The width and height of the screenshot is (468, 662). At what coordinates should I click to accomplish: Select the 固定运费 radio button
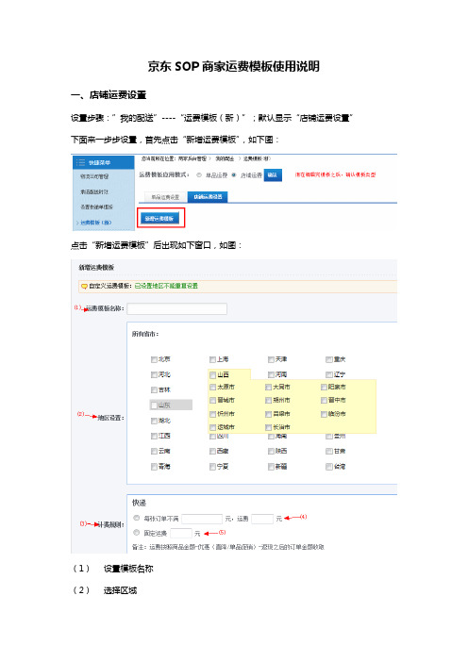pos(137,533)
